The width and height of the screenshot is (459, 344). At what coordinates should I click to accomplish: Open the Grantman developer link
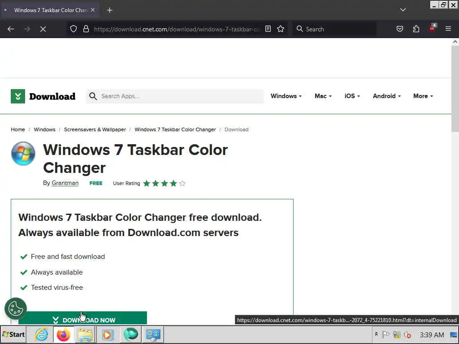(x=65, y=183)
